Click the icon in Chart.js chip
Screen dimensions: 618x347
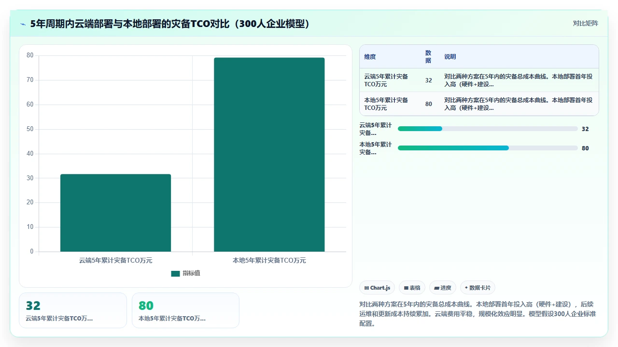coord(366,288)
